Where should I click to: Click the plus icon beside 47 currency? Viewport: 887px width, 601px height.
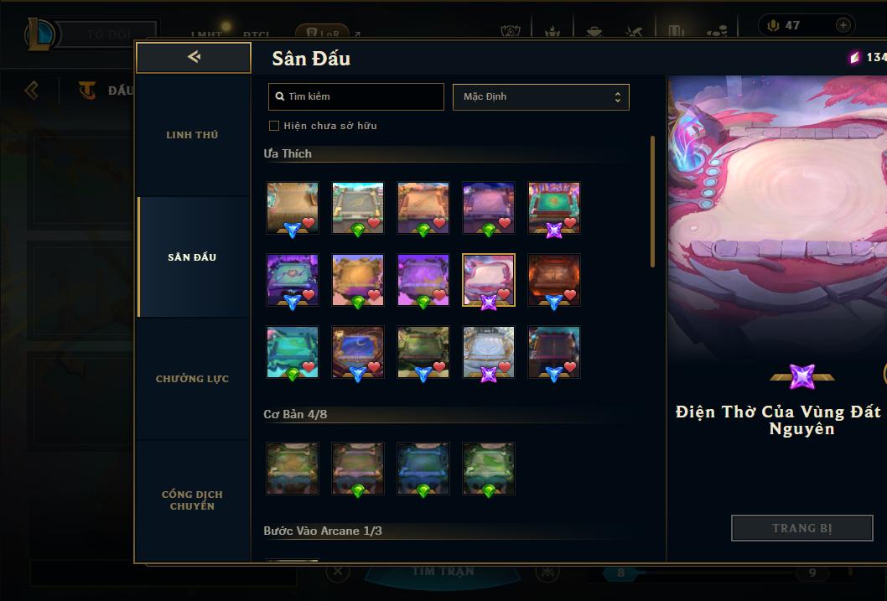tap(843, 25)
